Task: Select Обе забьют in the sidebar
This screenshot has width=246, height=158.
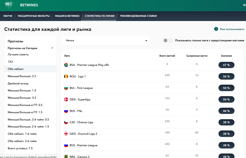Action: 16,69
